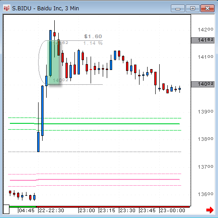Close the S.BIDU chart window
This screenshot has height=218, width=218.
coord(207,8)
